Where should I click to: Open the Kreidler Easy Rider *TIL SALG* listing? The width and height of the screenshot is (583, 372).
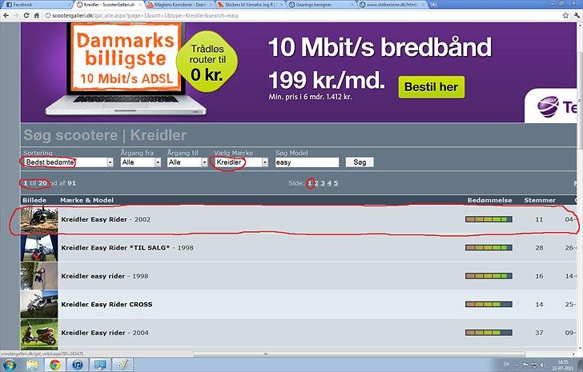[x=116, y=249]
